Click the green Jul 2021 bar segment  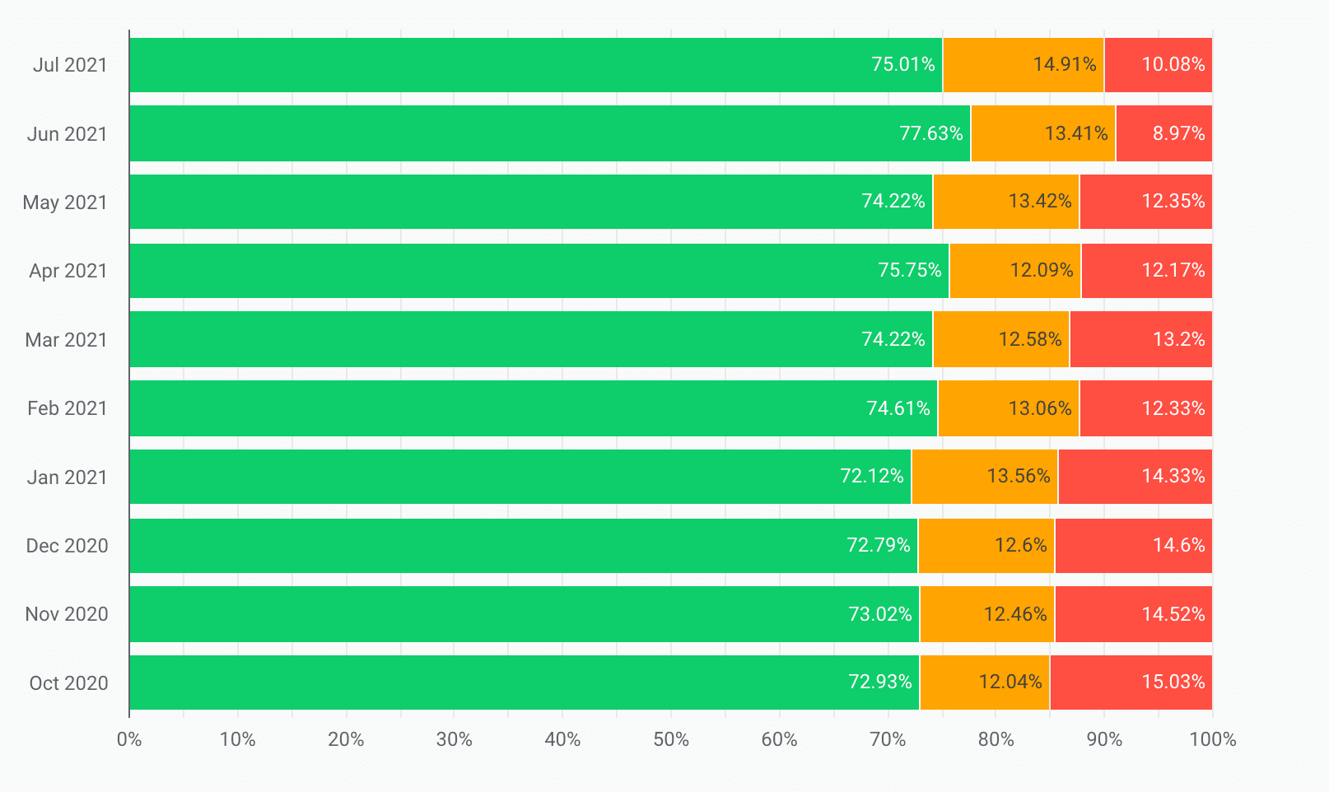pyautogui.click(x=535, y=65)
